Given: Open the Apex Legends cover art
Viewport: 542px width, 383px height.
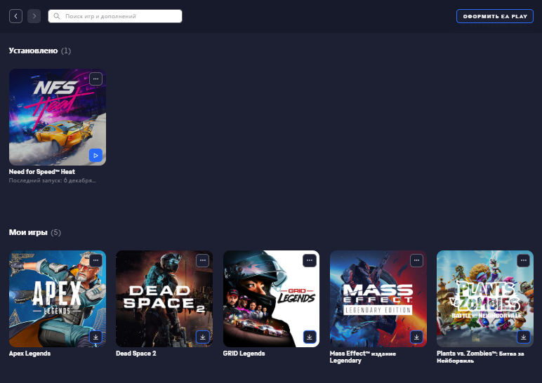Looking at the screenshot, I should 58,299.
